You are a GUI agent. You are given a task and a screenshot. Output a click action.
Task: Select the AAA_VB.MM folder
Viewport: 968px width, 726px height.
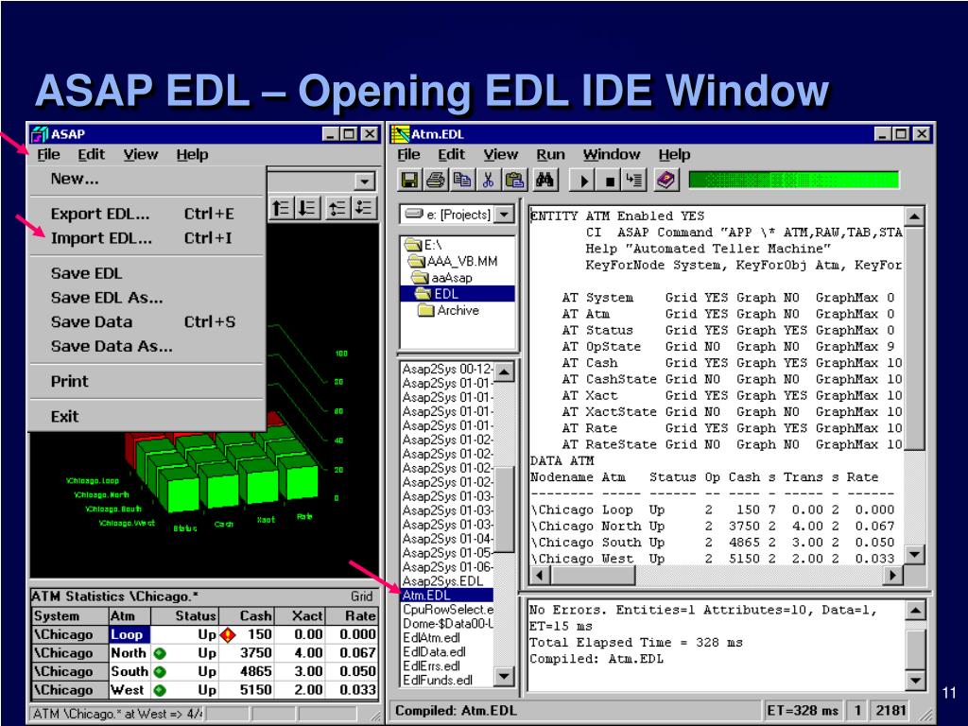point(454,262)
